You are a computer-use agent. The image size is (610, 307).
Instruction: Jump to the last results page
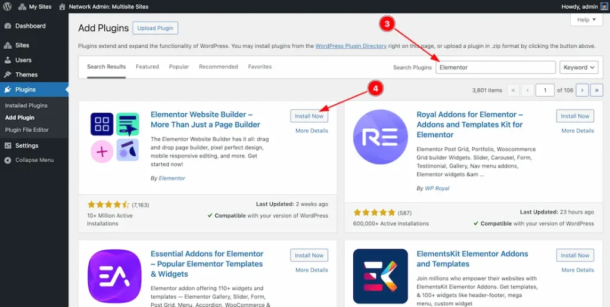tap(596, 90)
